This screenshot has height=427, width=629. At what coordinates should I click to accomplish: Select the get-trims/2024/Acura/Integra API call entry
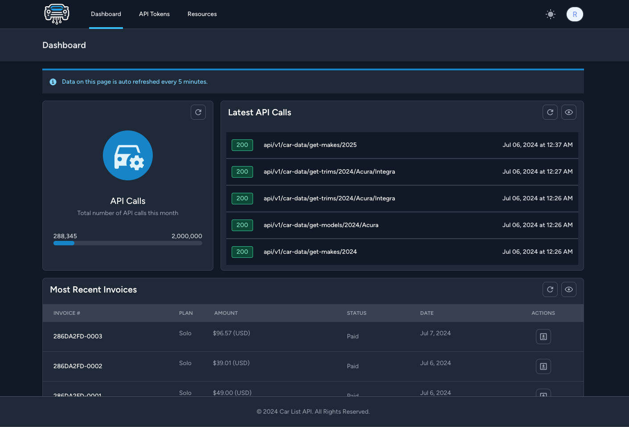pos(329,171)
